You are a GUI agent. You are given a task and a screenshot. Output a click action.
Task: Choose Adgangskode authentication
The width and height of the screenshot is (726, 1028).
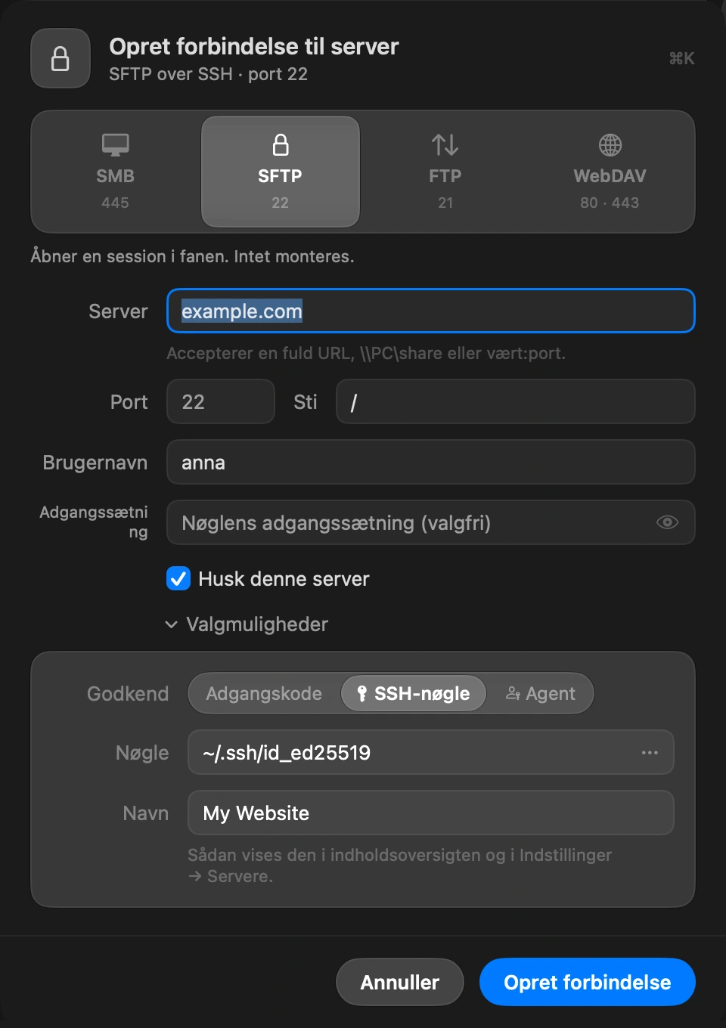pyautogui.click(x=264, y=693)
